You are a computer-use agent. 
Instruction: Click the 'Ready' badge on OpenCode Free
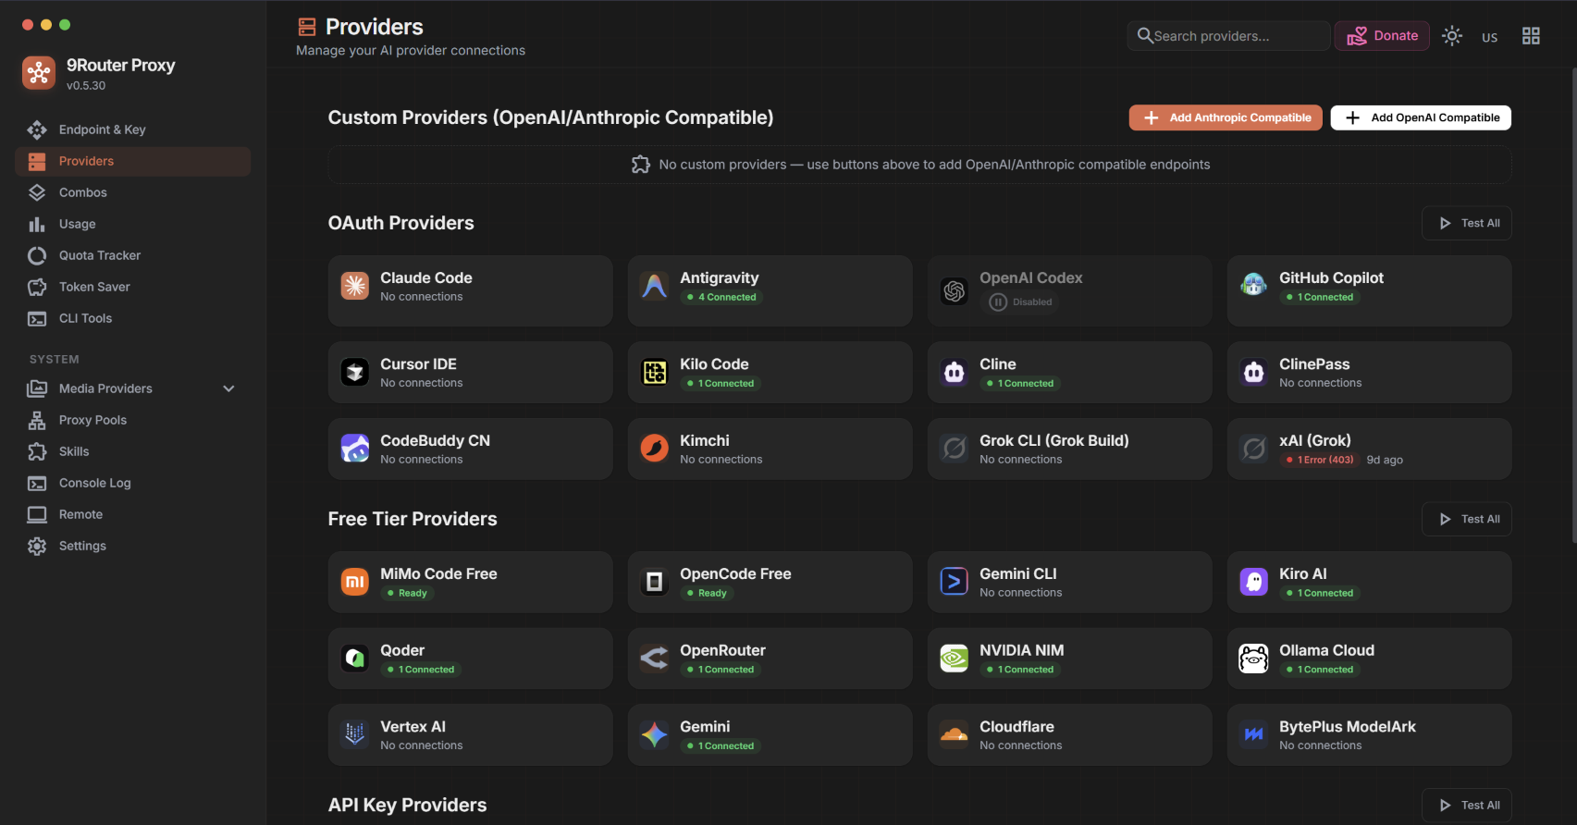click(x=708, y=593)
